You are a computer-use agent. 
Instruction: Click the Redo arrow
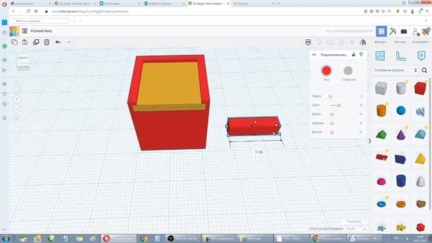coord(68,42)
